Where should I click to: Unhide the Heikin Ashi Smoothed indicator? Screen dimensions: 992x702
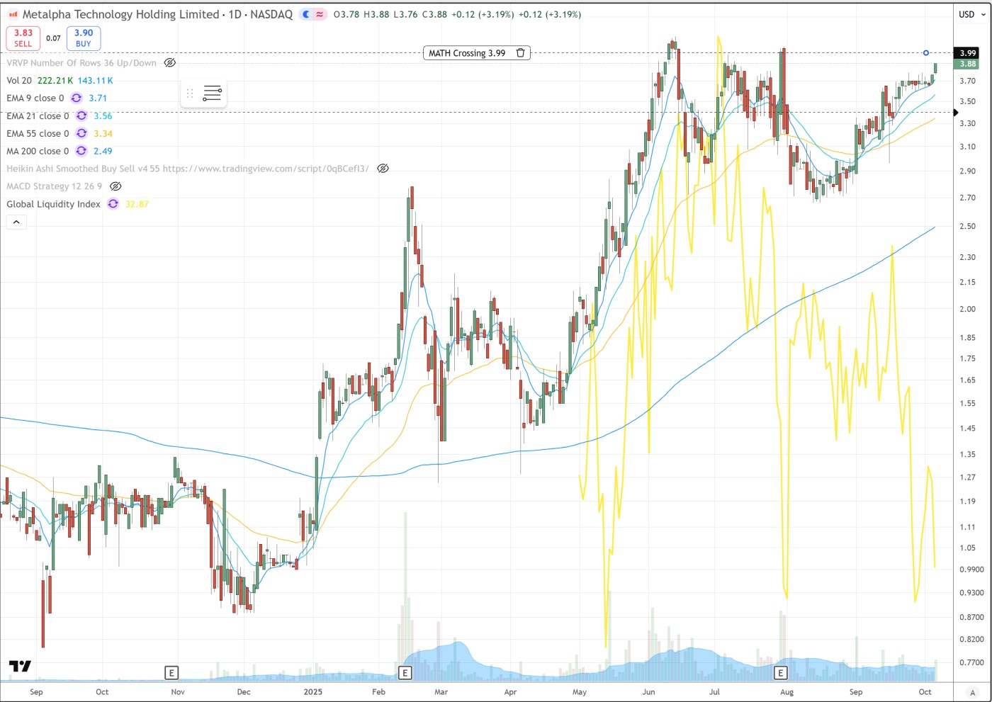383,169
